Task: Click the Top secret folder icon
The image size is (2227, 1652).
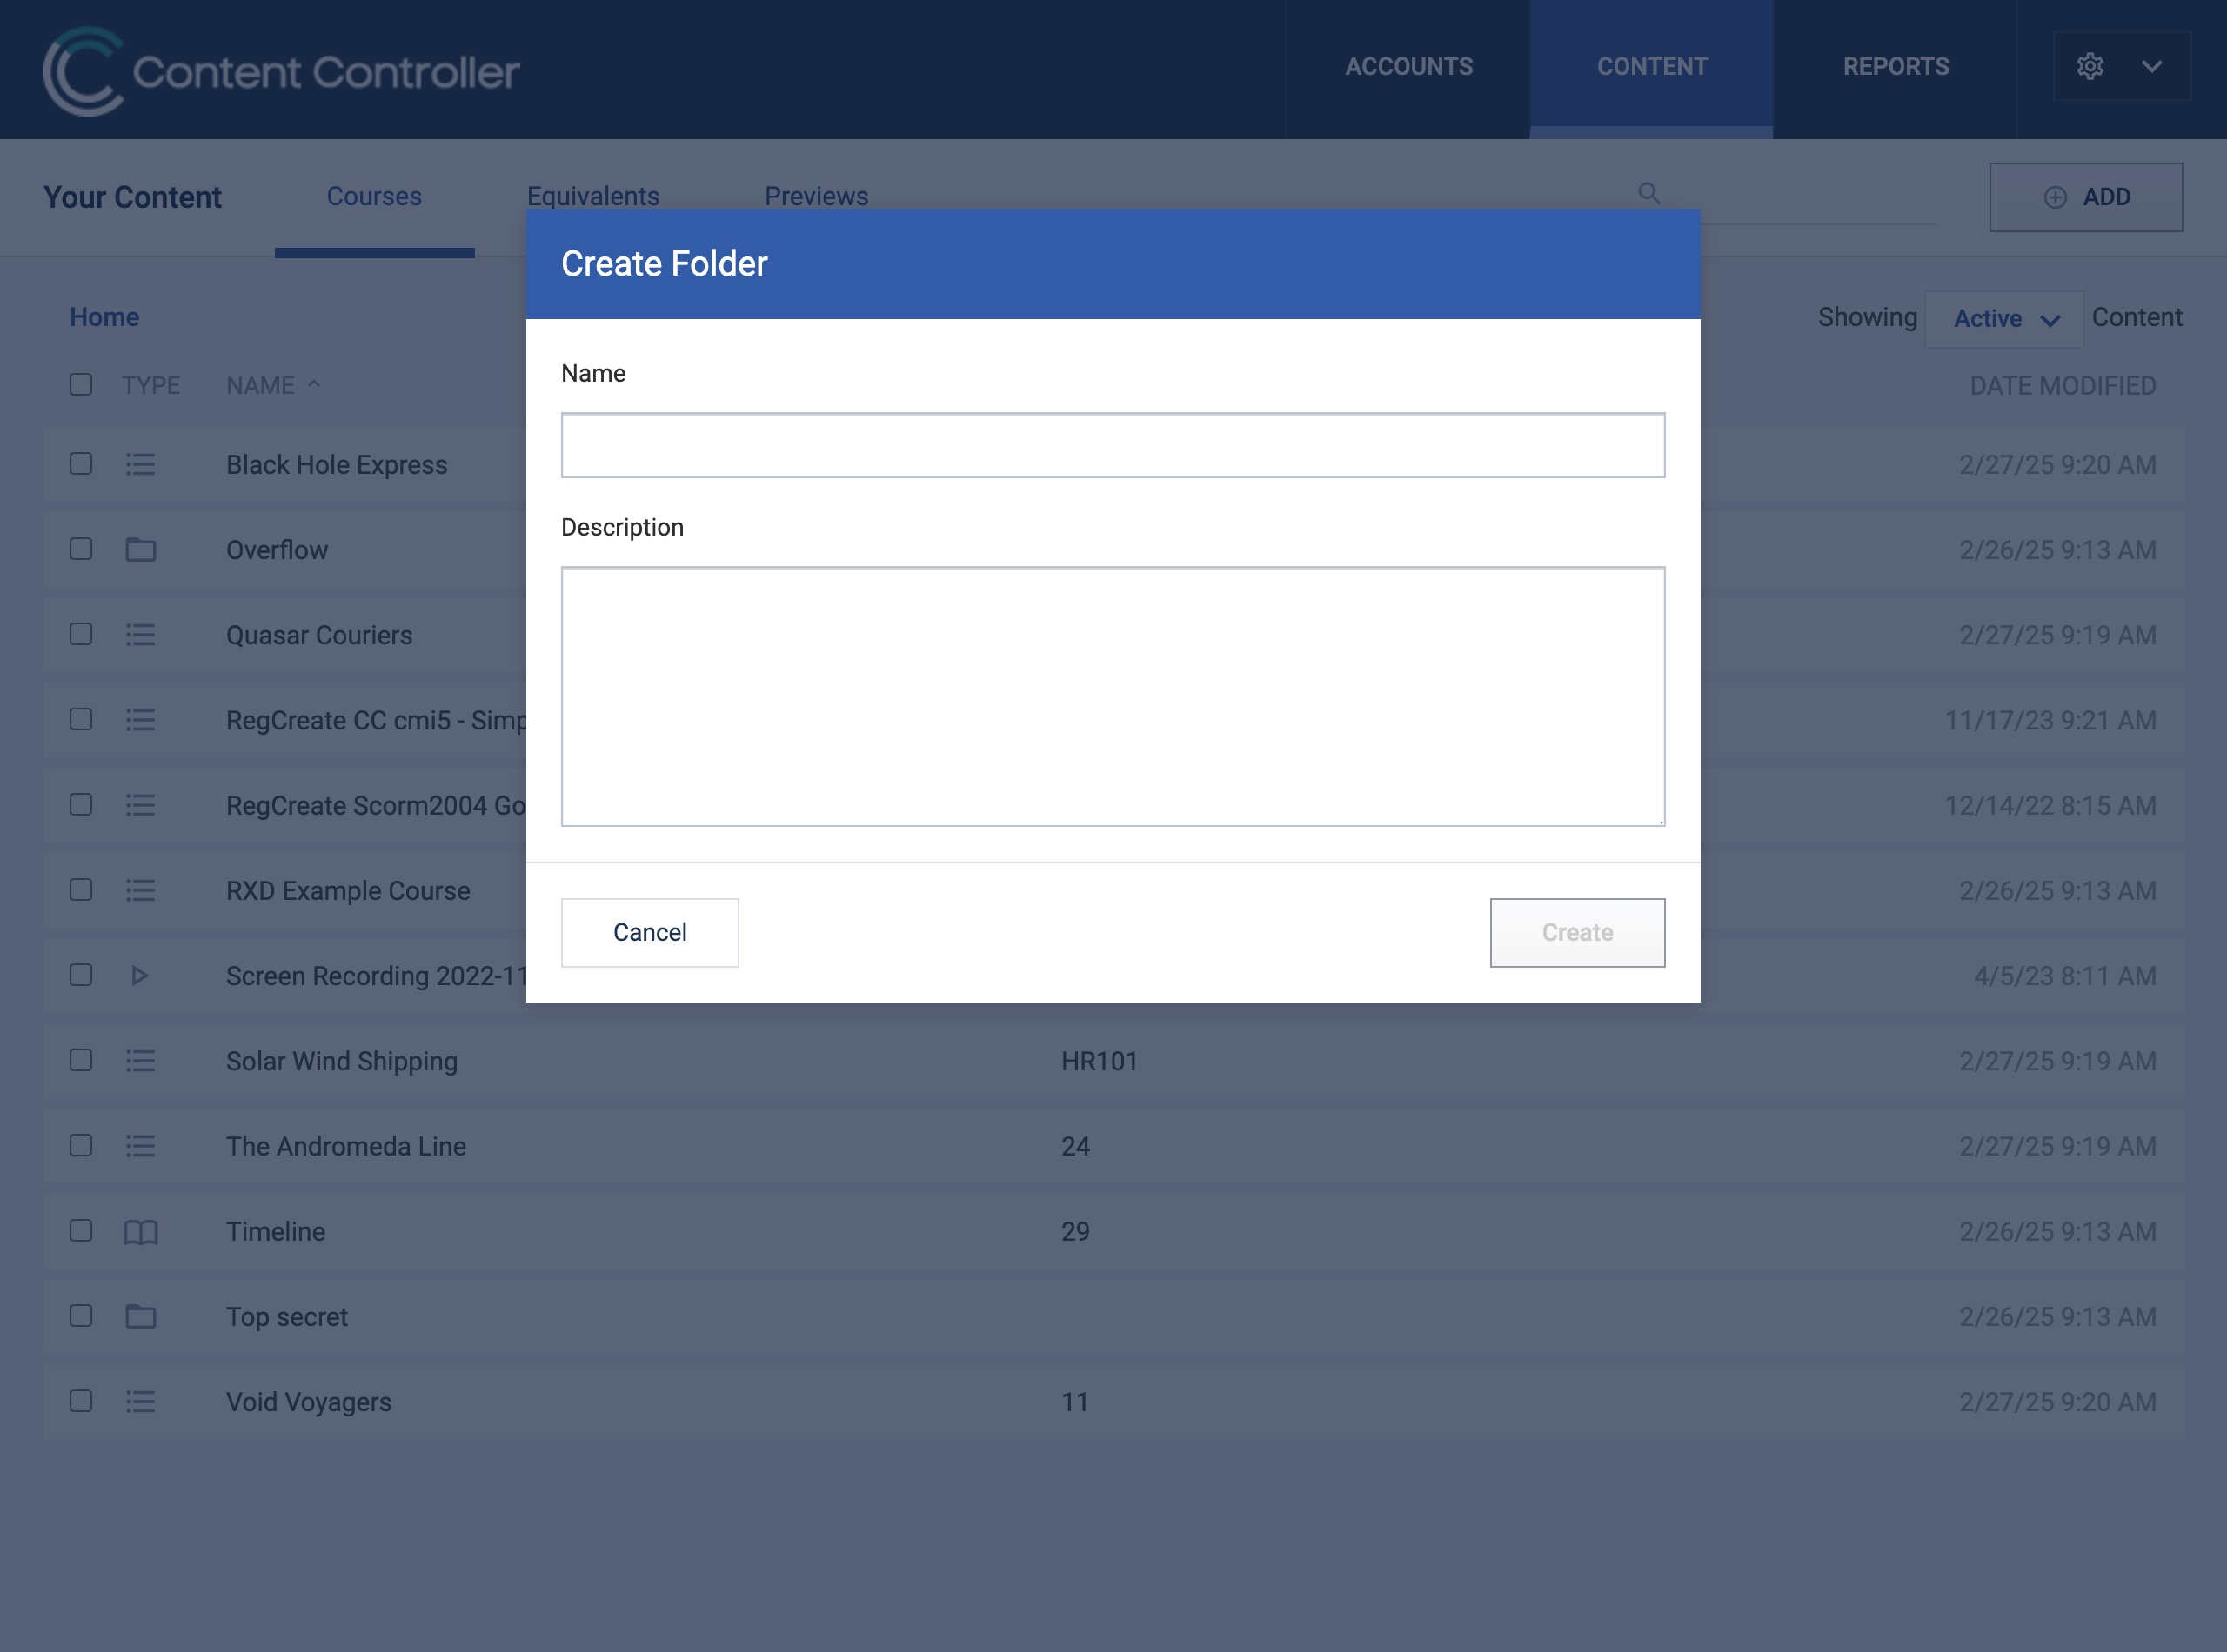Action: coord(140,1316)
